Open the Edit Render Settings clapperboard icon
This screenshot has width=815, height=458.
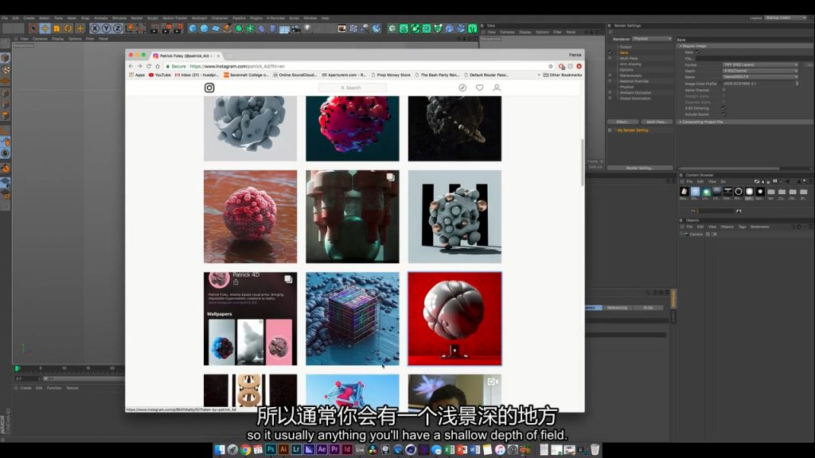pyautogui.click(x=177, y=29)
